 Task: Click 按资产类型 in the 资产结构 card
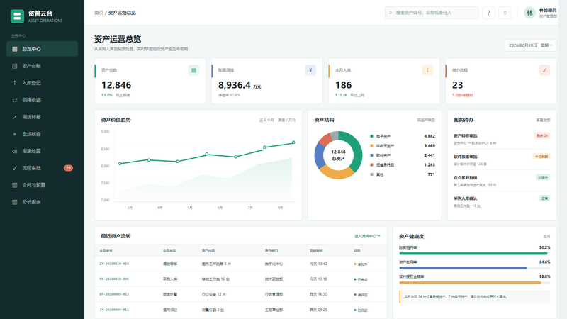click(426, 120)
